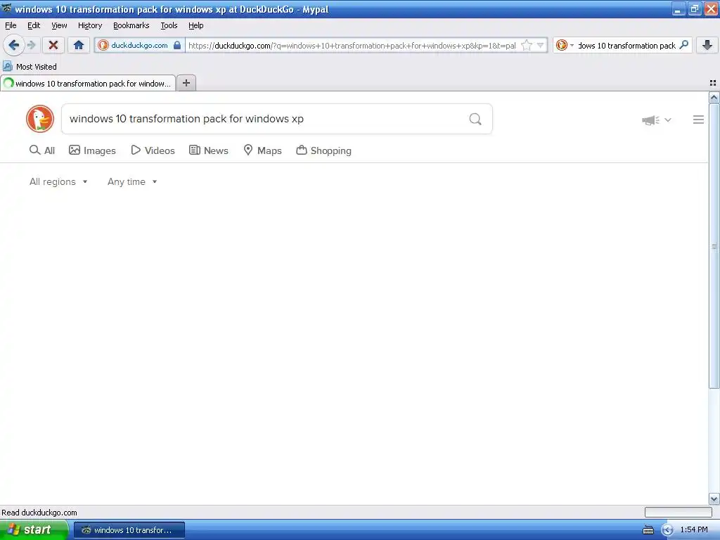
Task: Open the History menu
Action: coord(90,25)
